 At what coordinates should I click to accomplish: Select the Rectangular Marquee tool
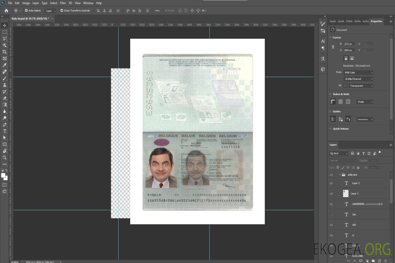[4, 32]
